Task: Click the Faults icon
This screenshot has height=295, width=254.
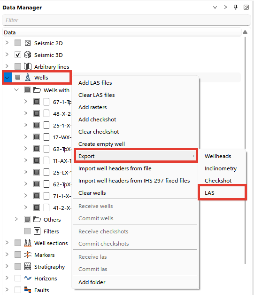Action: (28, 290)
